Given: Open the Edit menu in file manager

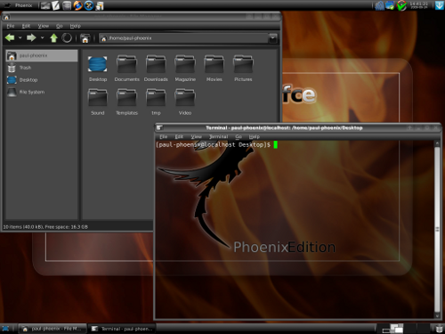Looking at the screenshot, I should coord(26,26).
